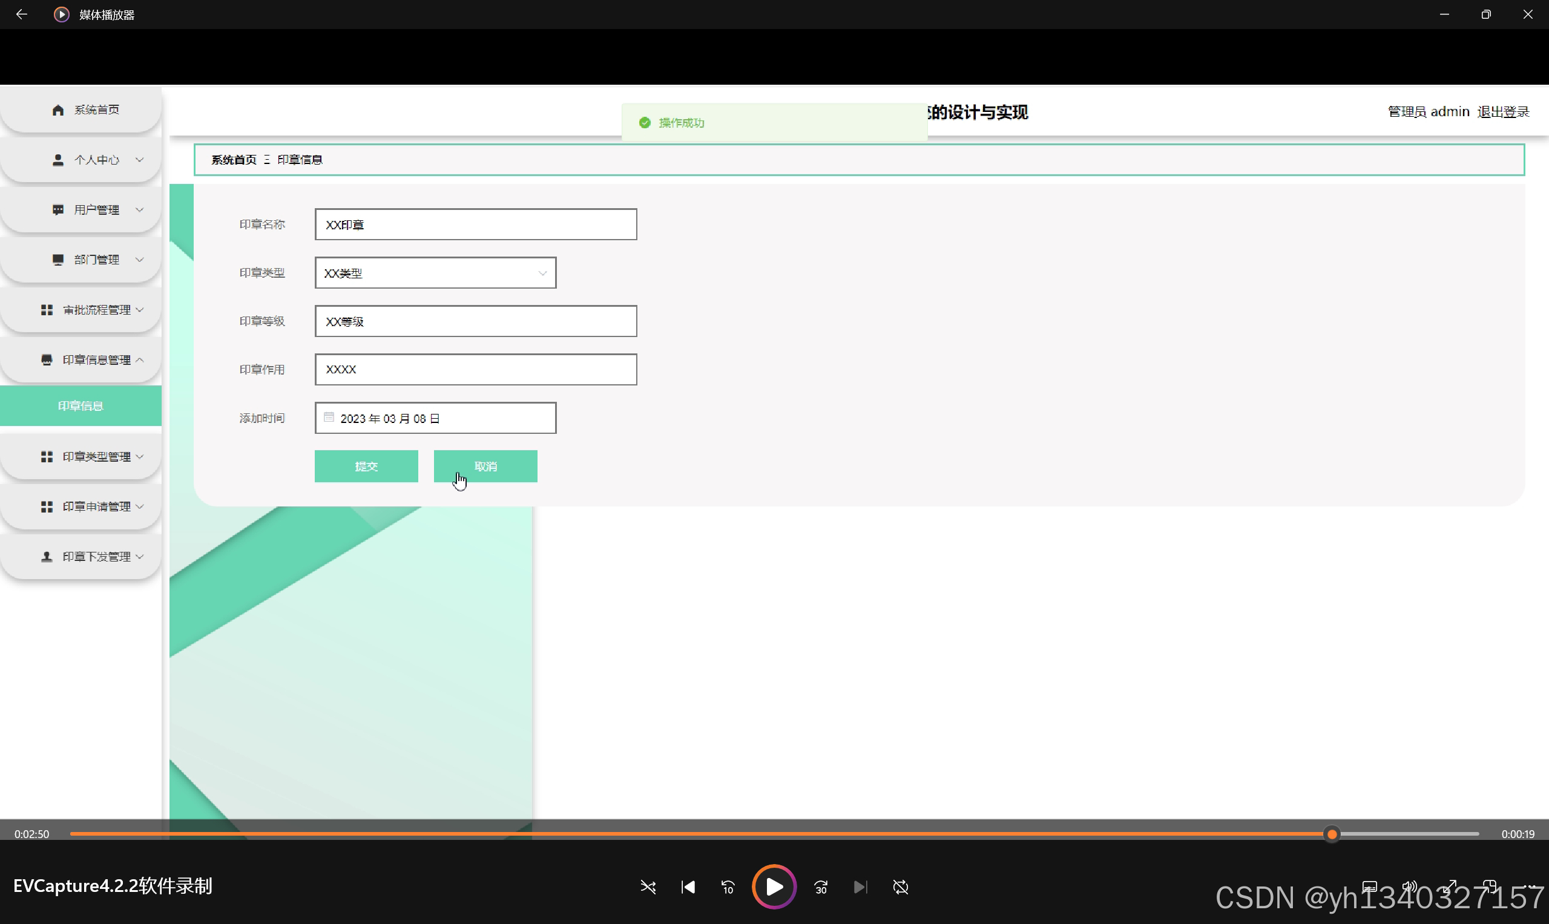Screen dimensions: 1549x924
Task: Click 印章信息 in the breadcrumb
Action: 300,160
